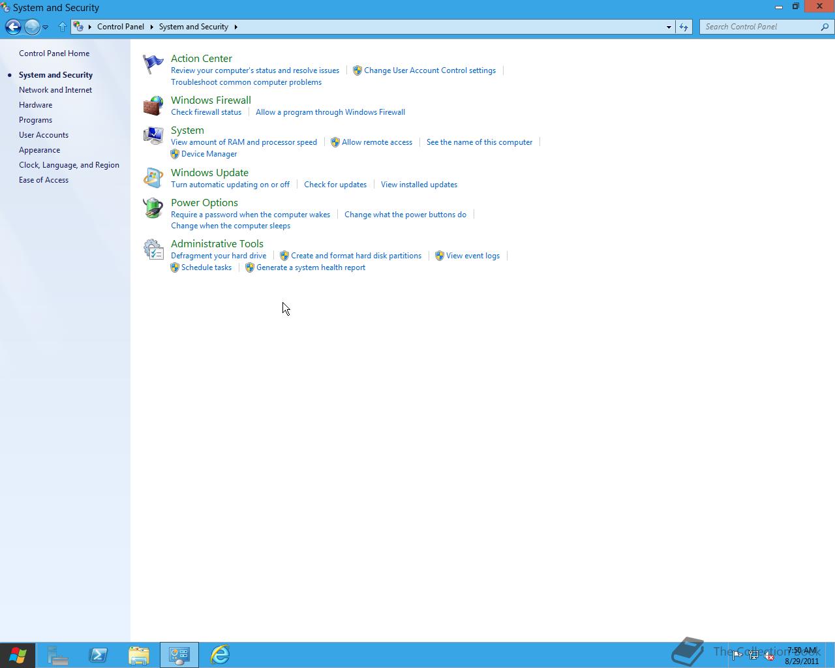This screenshot has width=835, height=668.
Task: Click Allow a program through Windows Firewall
Action: [330, 112]
